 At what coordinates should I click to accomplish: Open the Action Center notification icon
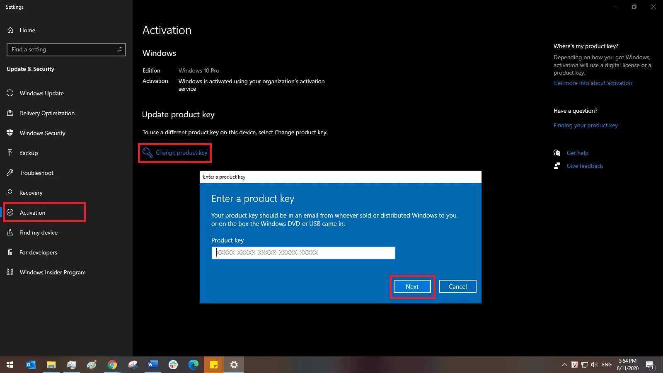click(x=650, y=365)
